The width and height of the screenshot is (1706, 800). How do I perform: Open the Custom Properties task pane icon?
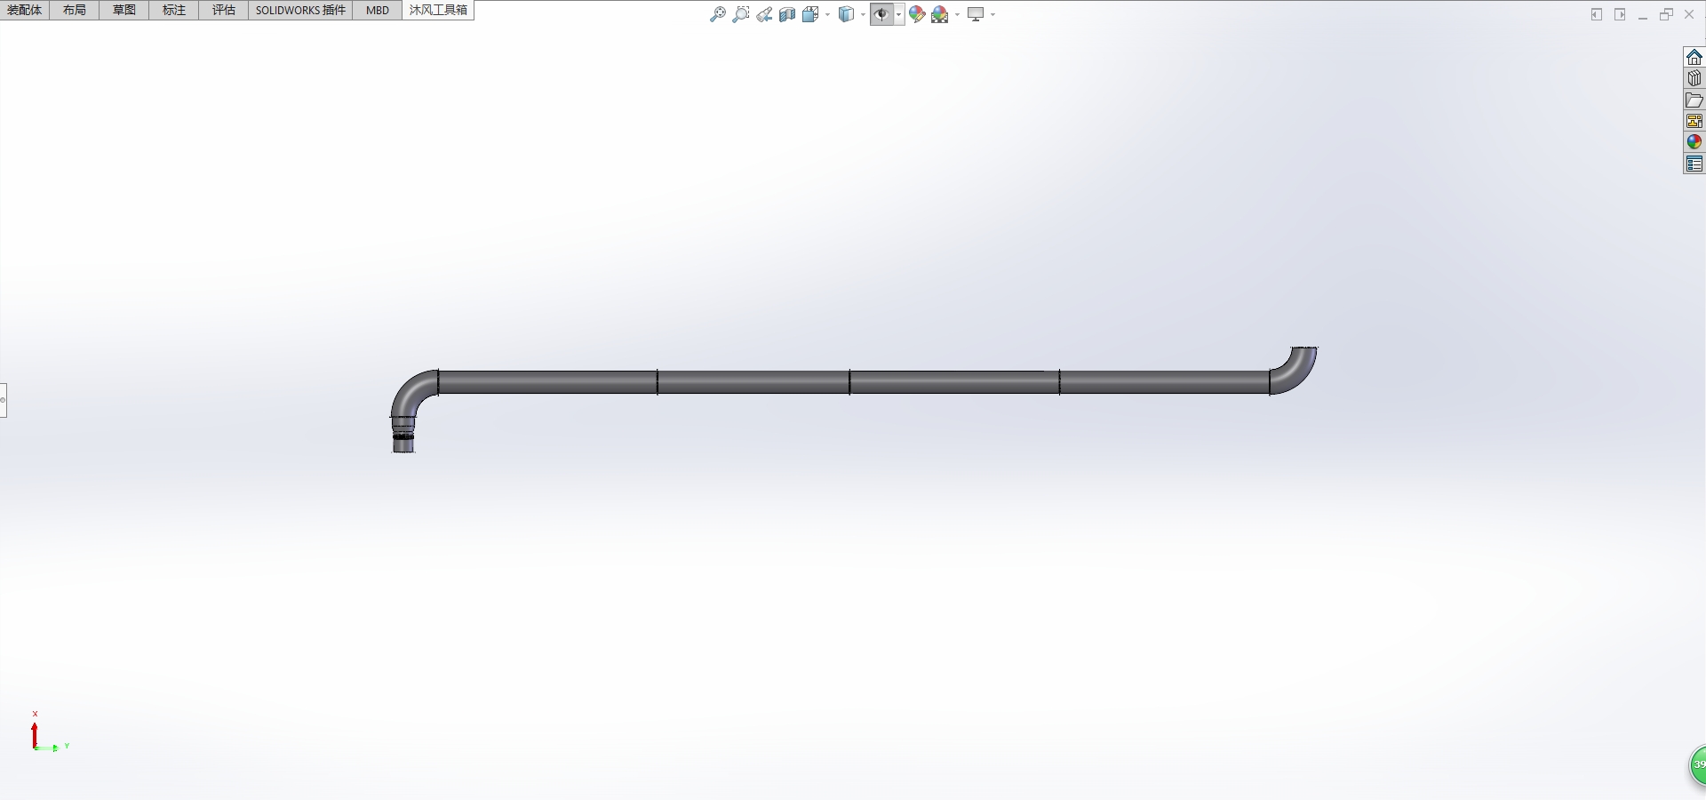(x=1694, y=164)
